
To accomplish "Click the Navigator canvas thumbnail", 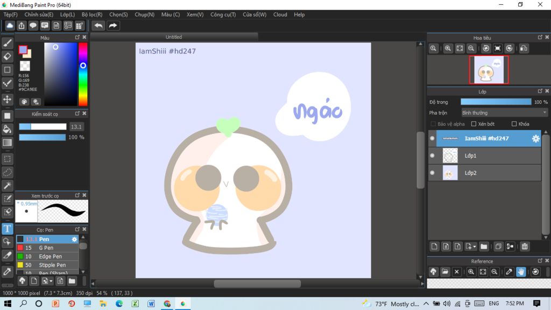I will pyautogui.click(x=489, y=70).
